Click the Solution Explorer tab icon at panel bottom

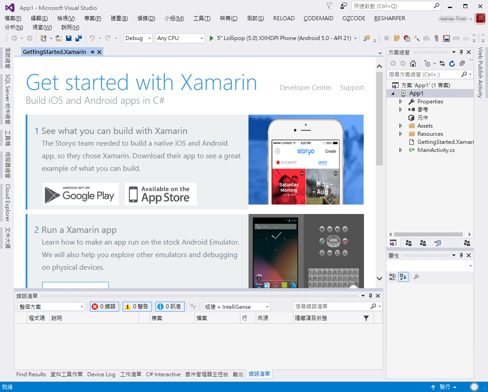click(393, 243)
